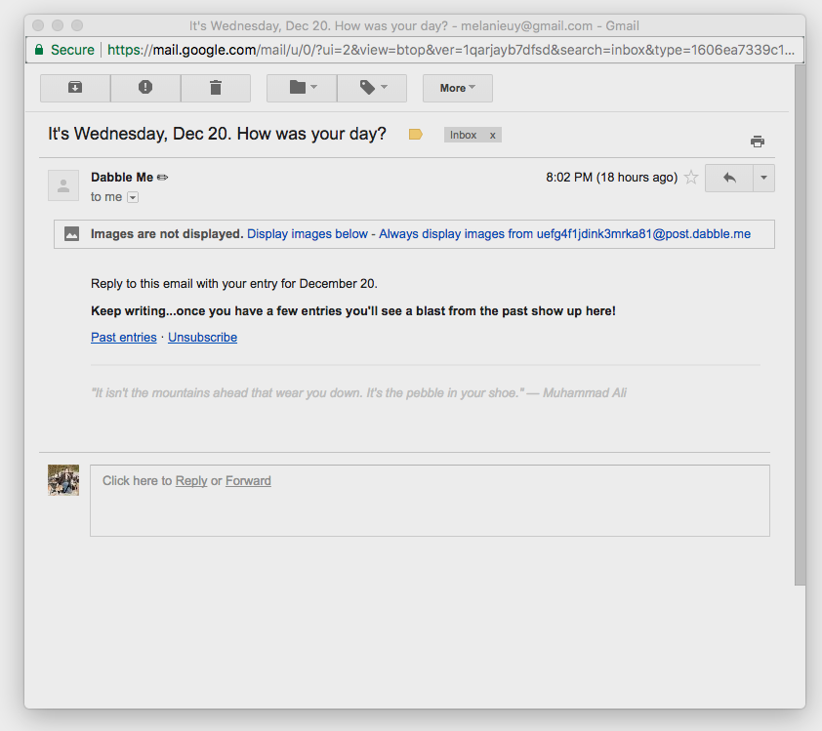Open the Labels tag dropdown
The width and height of the screenshot is (822, 731).
pyautogui.click(x=372, y=88)
